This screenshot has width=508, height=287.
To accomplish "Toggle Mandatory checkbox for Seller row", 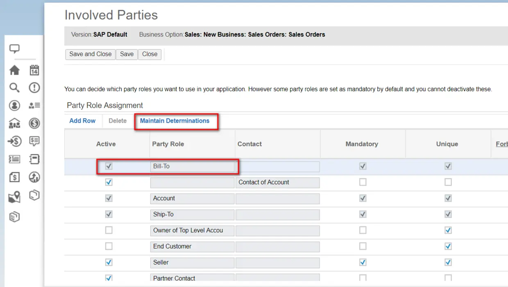I will pyautogui.click(x=363, y=262).
